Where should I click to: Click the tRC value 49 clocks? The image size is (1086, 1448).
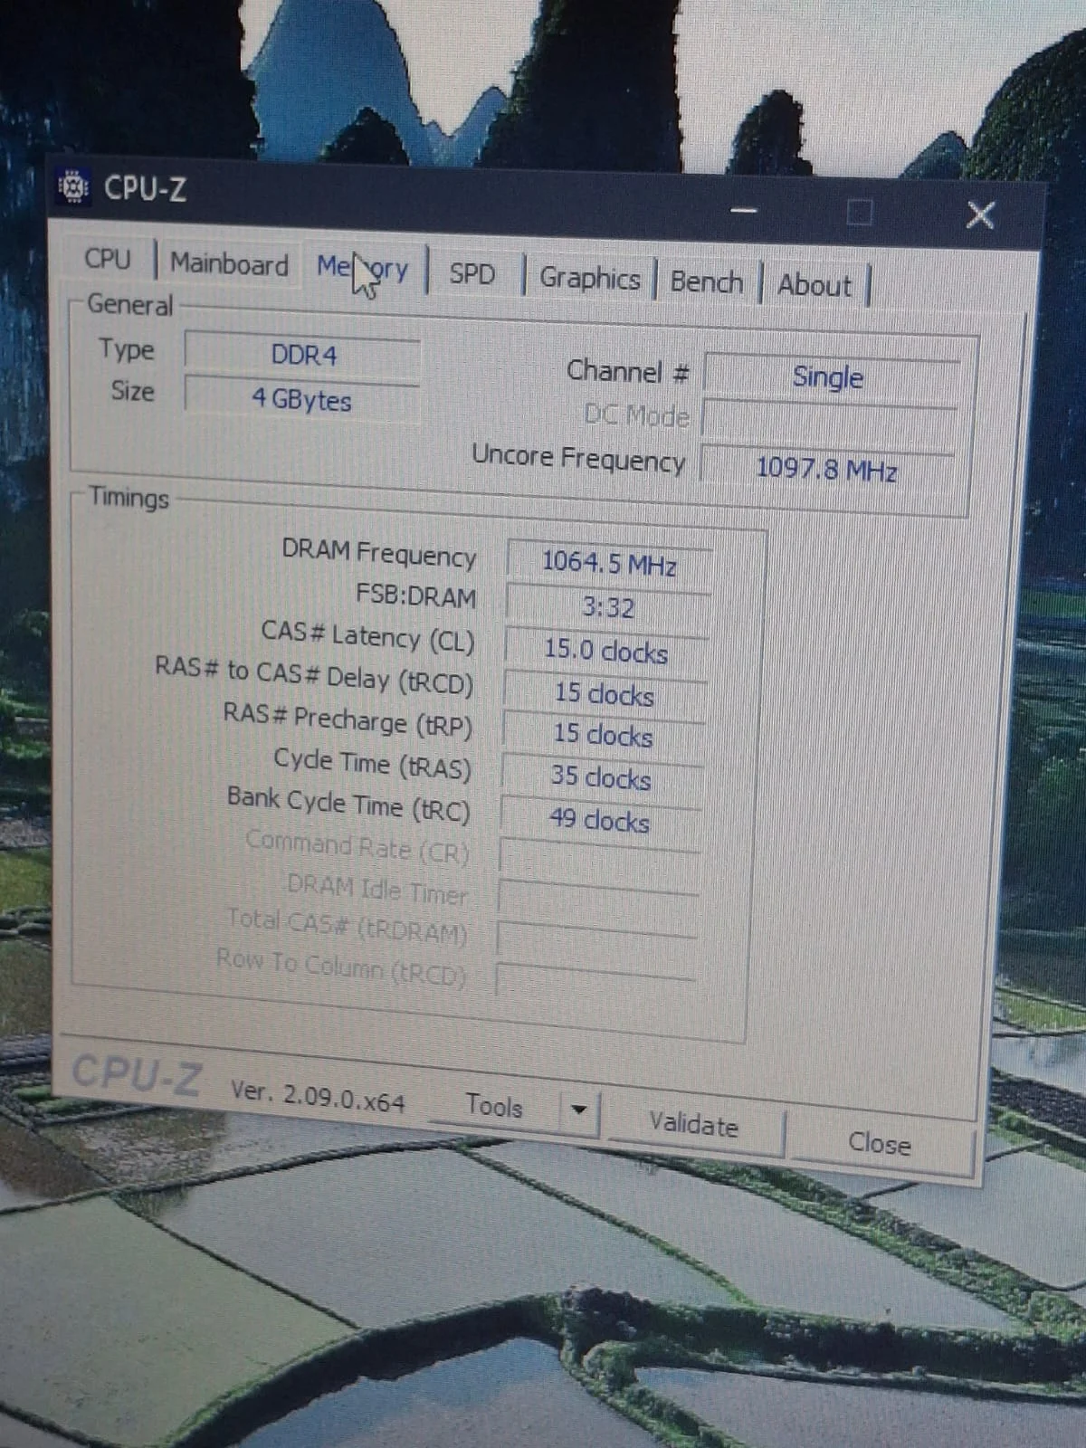(x=600, y=821)
